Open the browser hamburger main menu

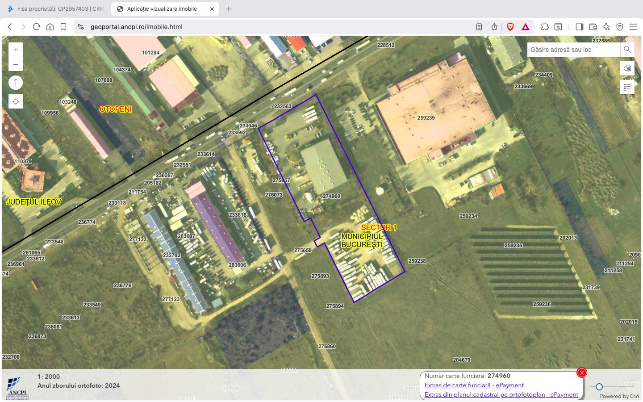tap(633, 27)
